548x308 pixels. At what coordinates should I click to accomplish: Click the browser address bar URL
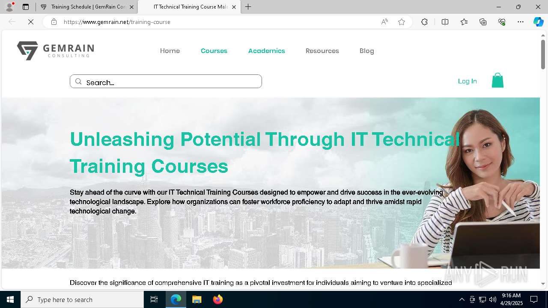coord(117,22)
